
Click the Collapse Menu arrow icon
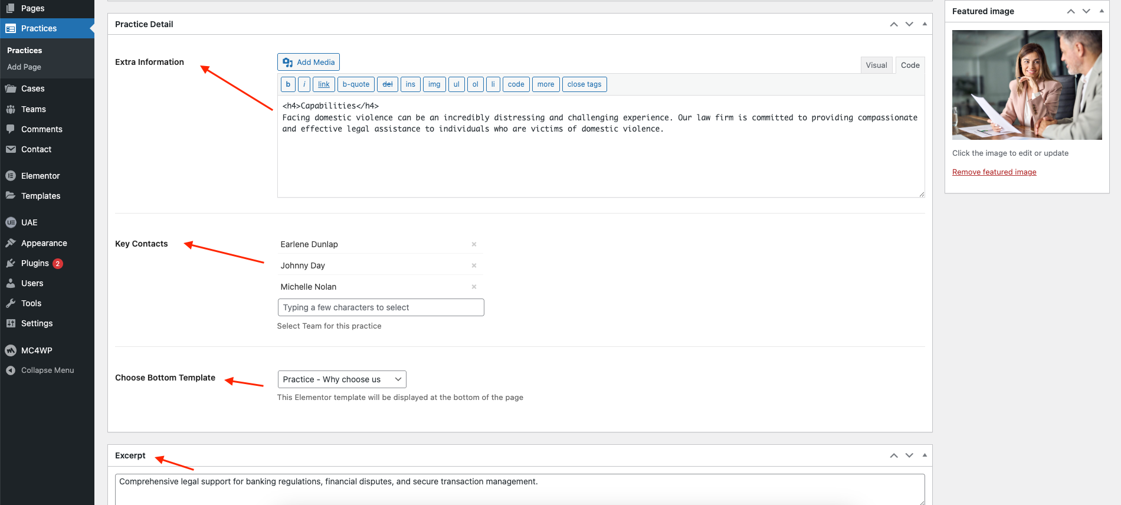click(x=11, y=370)
